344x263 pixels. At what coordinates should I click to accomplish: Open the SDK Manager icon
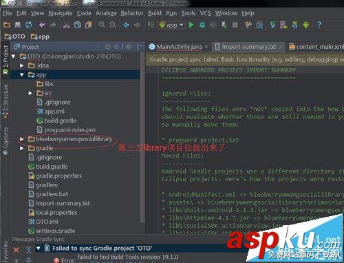tap(294, 25)
